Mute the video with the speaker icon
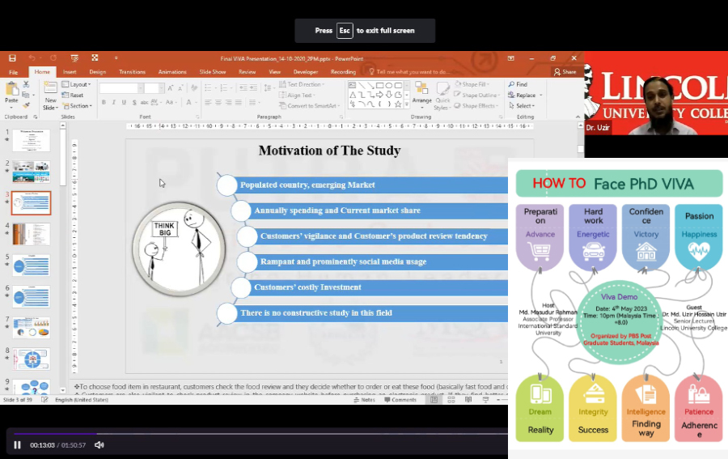Screen dimensions: 728x459 [x=99, y=445]
